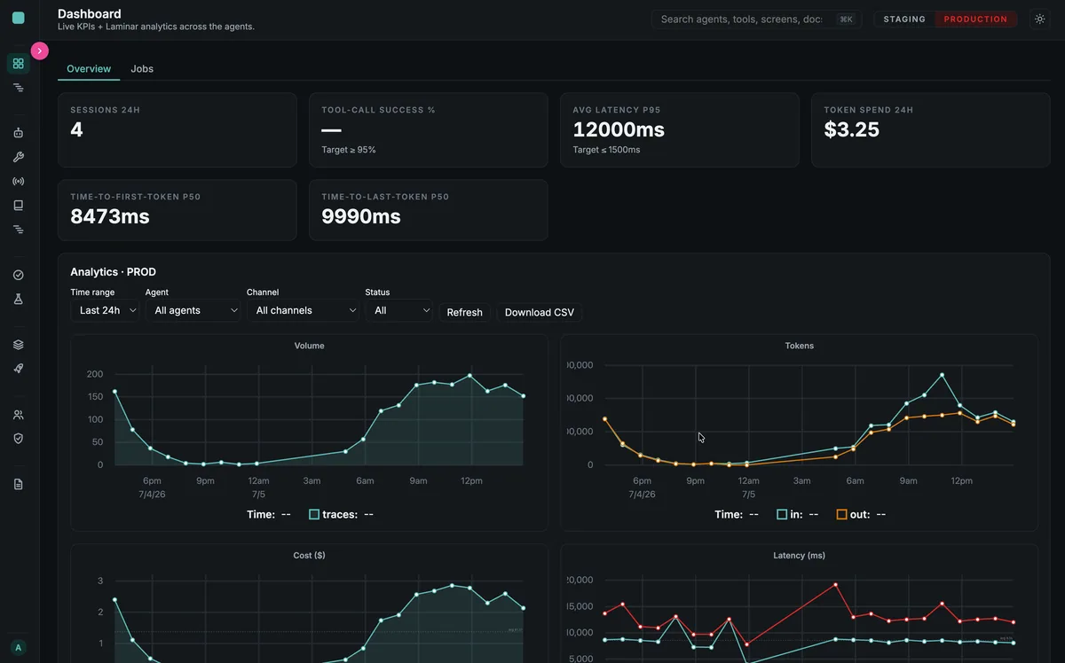Click the user avatar labeled A
This screenshot has height=663, width=1065.
click(x=18, y=648)
